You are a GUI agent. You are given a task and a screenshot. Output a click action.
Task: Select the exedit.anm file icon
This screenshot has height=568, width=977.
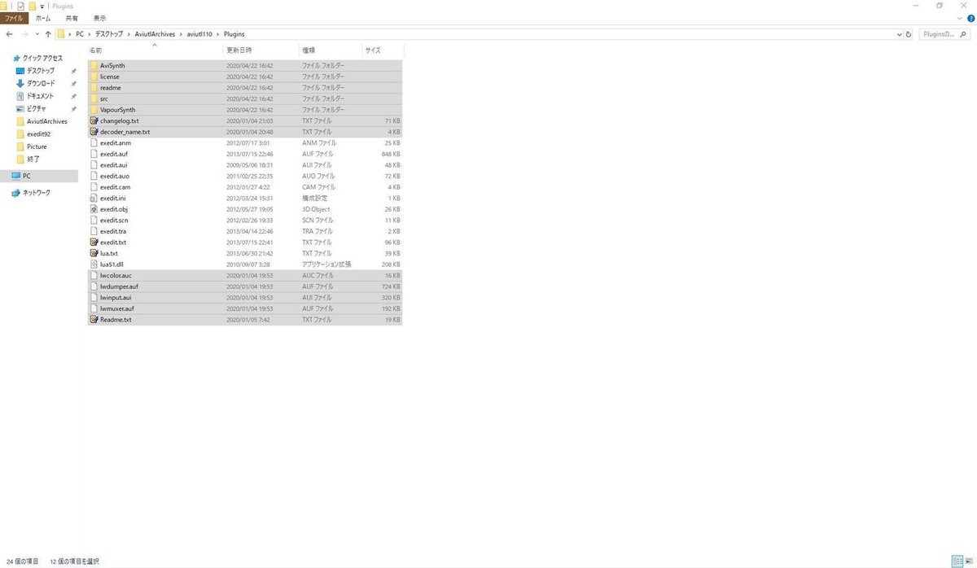tap(94, 142)
